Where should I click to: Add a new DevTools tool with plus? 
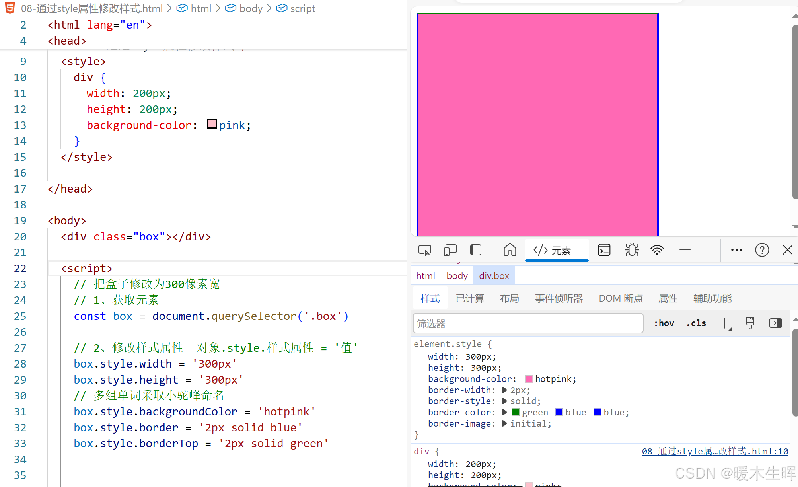pos(685,250)
